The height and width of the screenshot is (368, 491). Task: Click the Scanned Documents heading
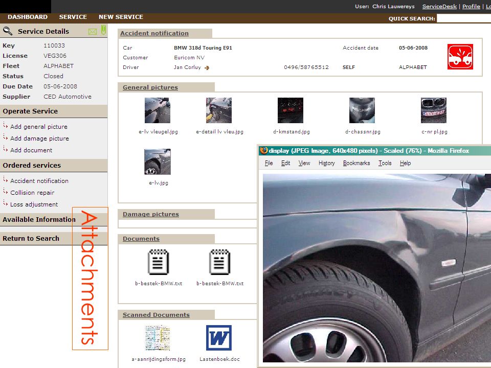click(x=157, y=315)
